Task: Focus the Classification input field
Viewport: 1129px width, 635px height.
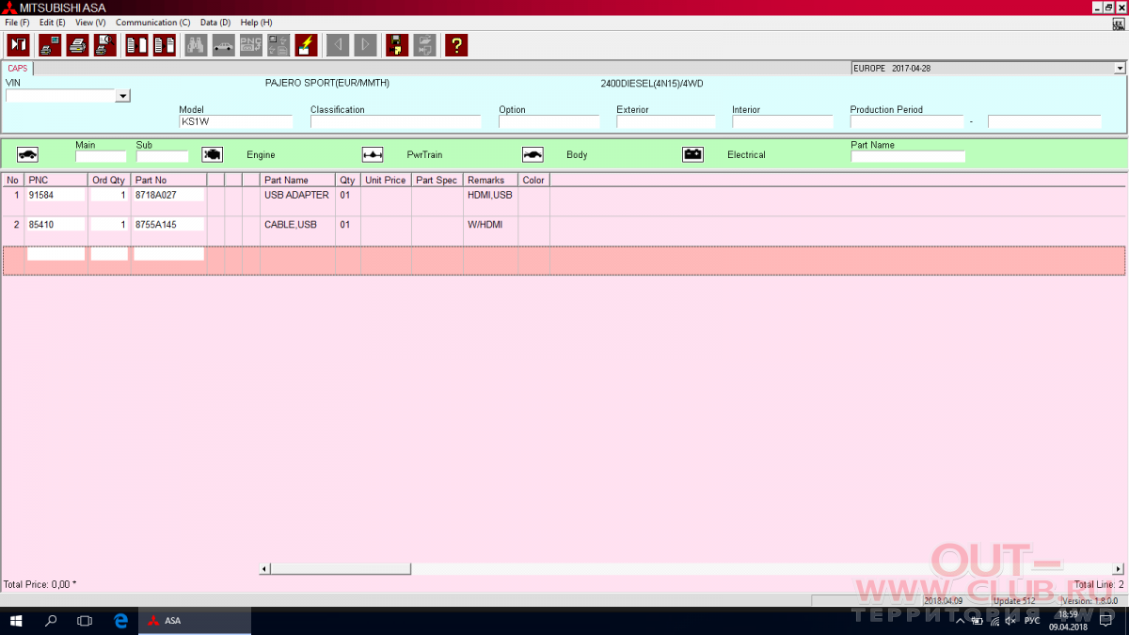Action: tap(395, 121)
